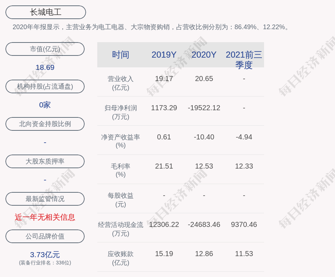Screen dimensions: 335x277
Task: Click the 净资产收益率(%) row label
Action: click(121, 141)
